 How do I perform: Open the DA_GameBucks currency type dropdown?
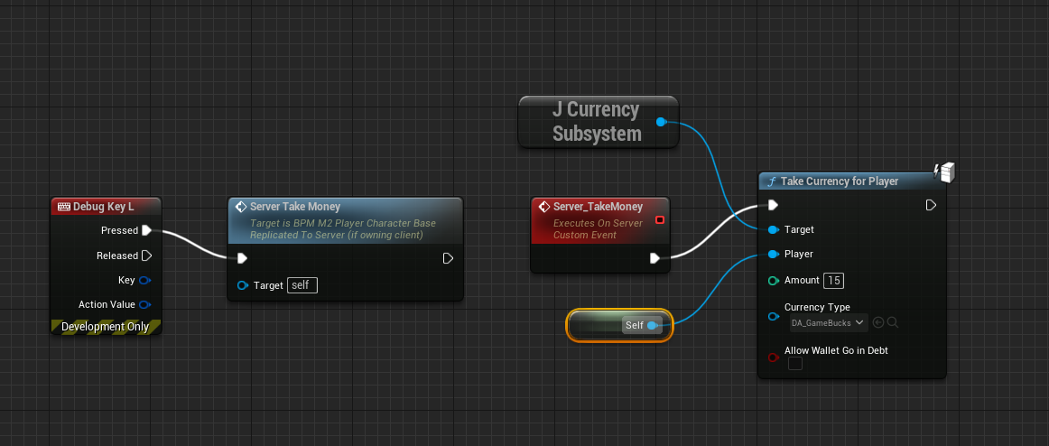[826, 322]
